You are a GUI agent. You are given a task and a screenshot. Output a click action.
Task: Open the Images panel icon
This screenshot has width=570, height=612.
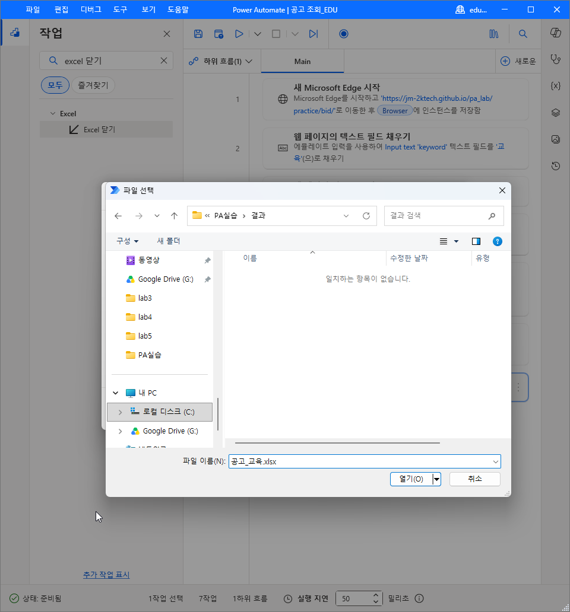556,139
